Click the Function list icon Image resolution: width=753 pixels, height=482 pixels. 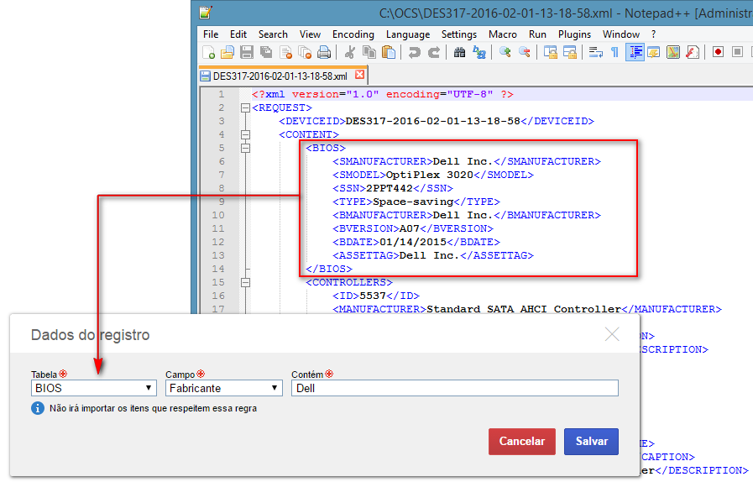click(693, 52)
